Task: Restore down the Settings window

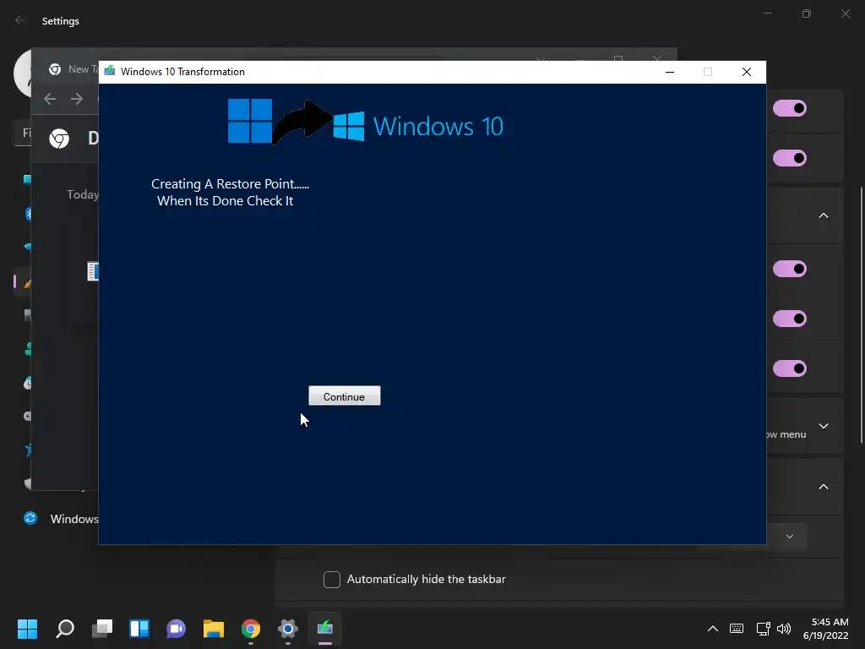Action: pyautogui.click(x=807, y=14)
